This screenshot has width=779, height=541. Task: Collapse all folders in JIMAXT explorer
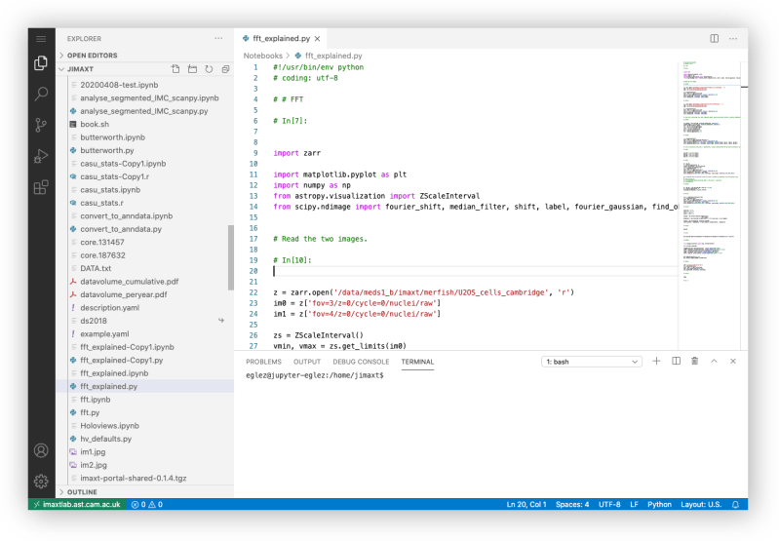pyautogui.click(x=225, y=69)
